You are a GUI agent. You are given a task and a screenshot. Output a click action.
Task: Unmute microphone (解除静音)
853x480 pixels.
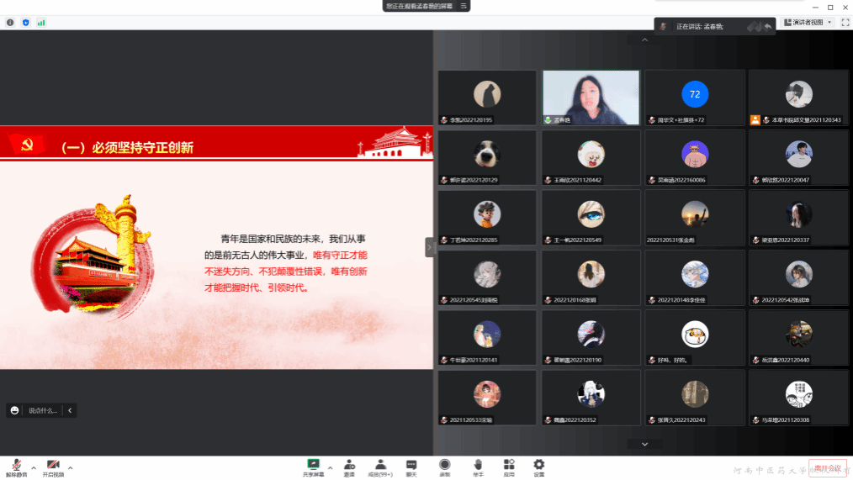[16, 467]
